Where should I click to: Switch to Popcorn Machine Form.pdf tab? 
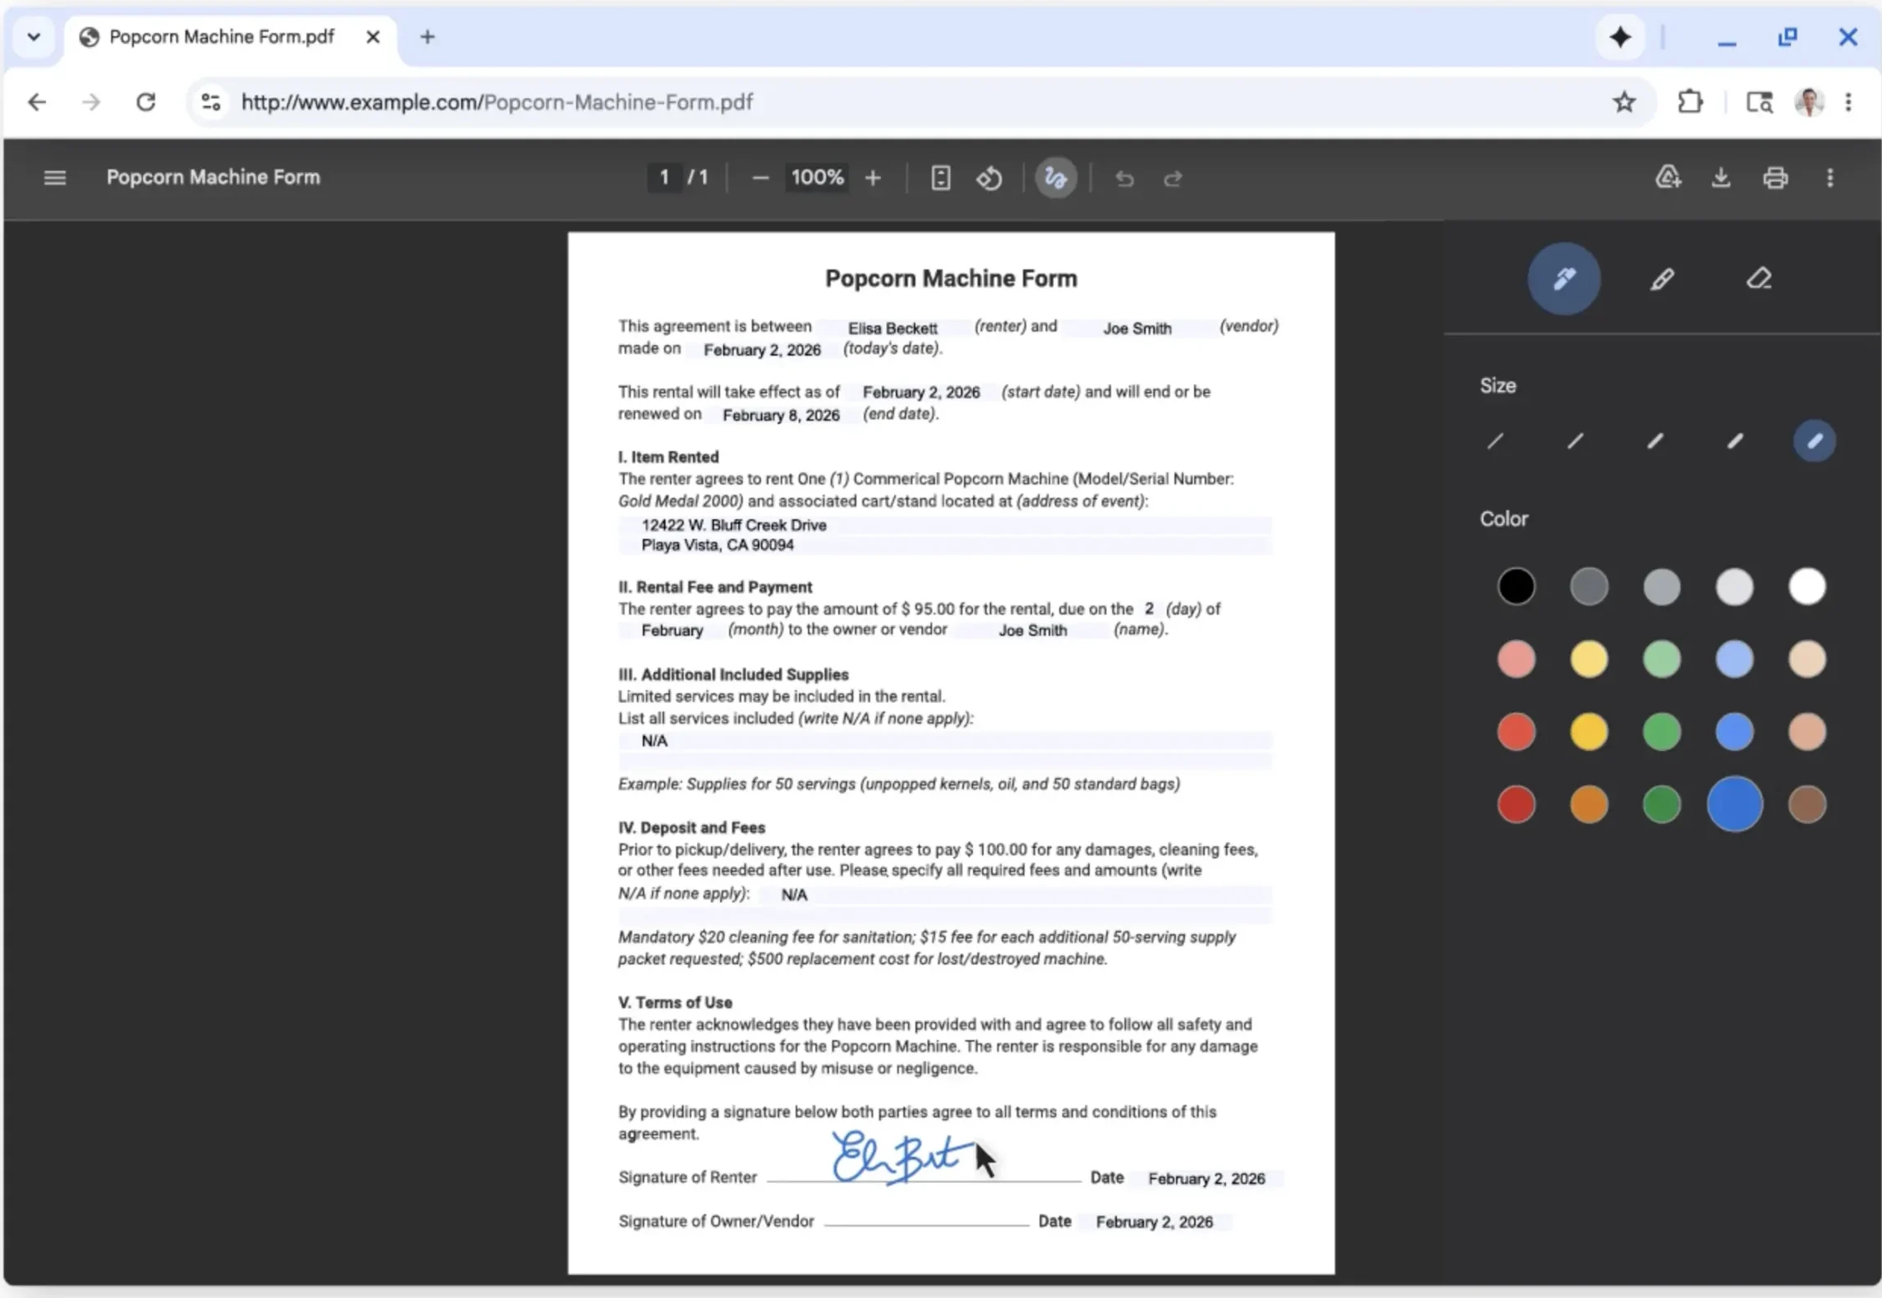221,37
